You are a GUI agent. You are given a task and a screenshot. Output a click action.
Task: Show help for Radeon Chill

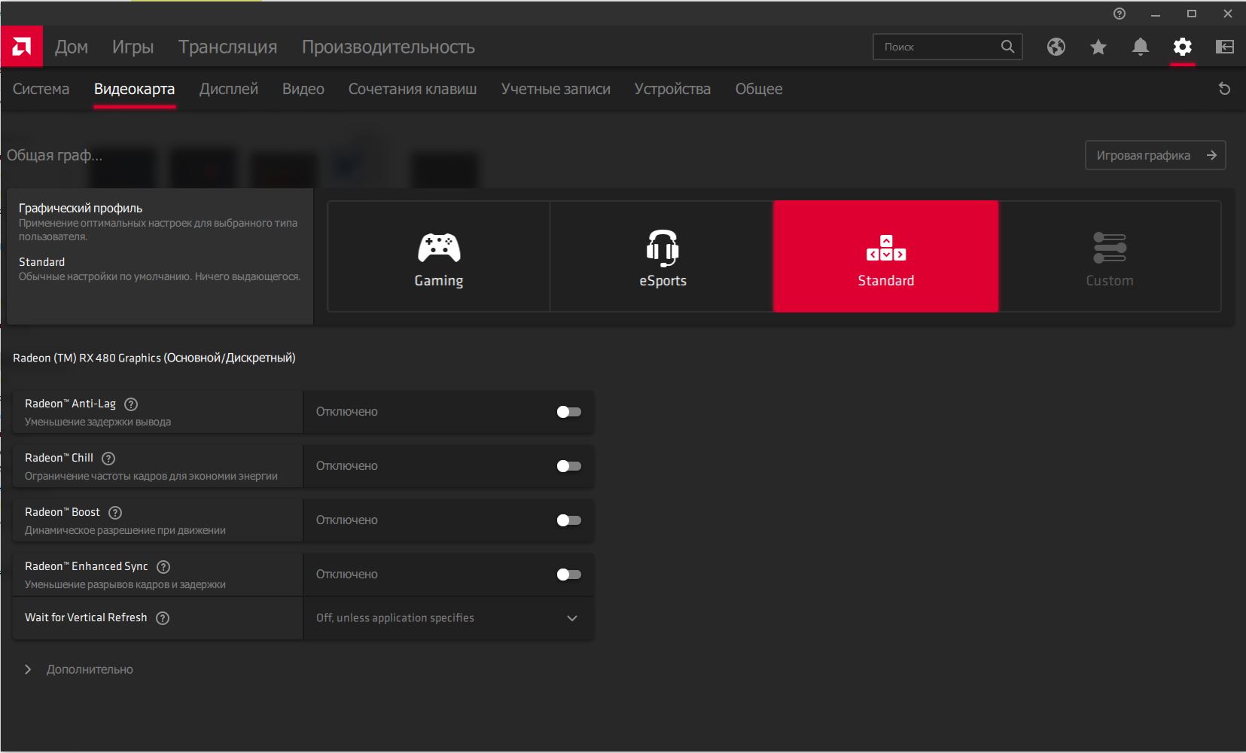point(108,459)
